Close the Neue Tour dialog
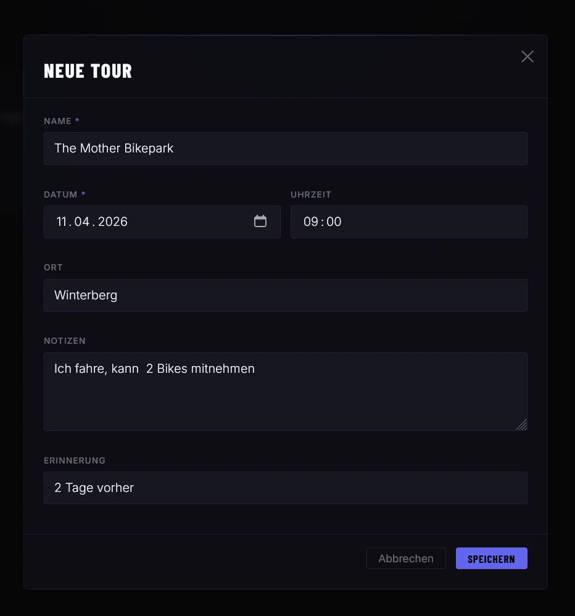Image resolution: width=575 pixels, height=616 pixels. [527, 57]
